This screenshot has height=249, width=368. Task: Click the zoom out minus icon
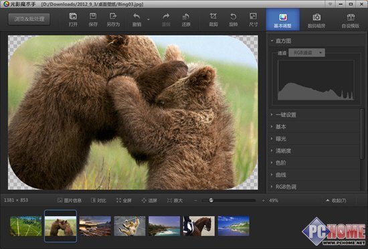pos(195,200)
